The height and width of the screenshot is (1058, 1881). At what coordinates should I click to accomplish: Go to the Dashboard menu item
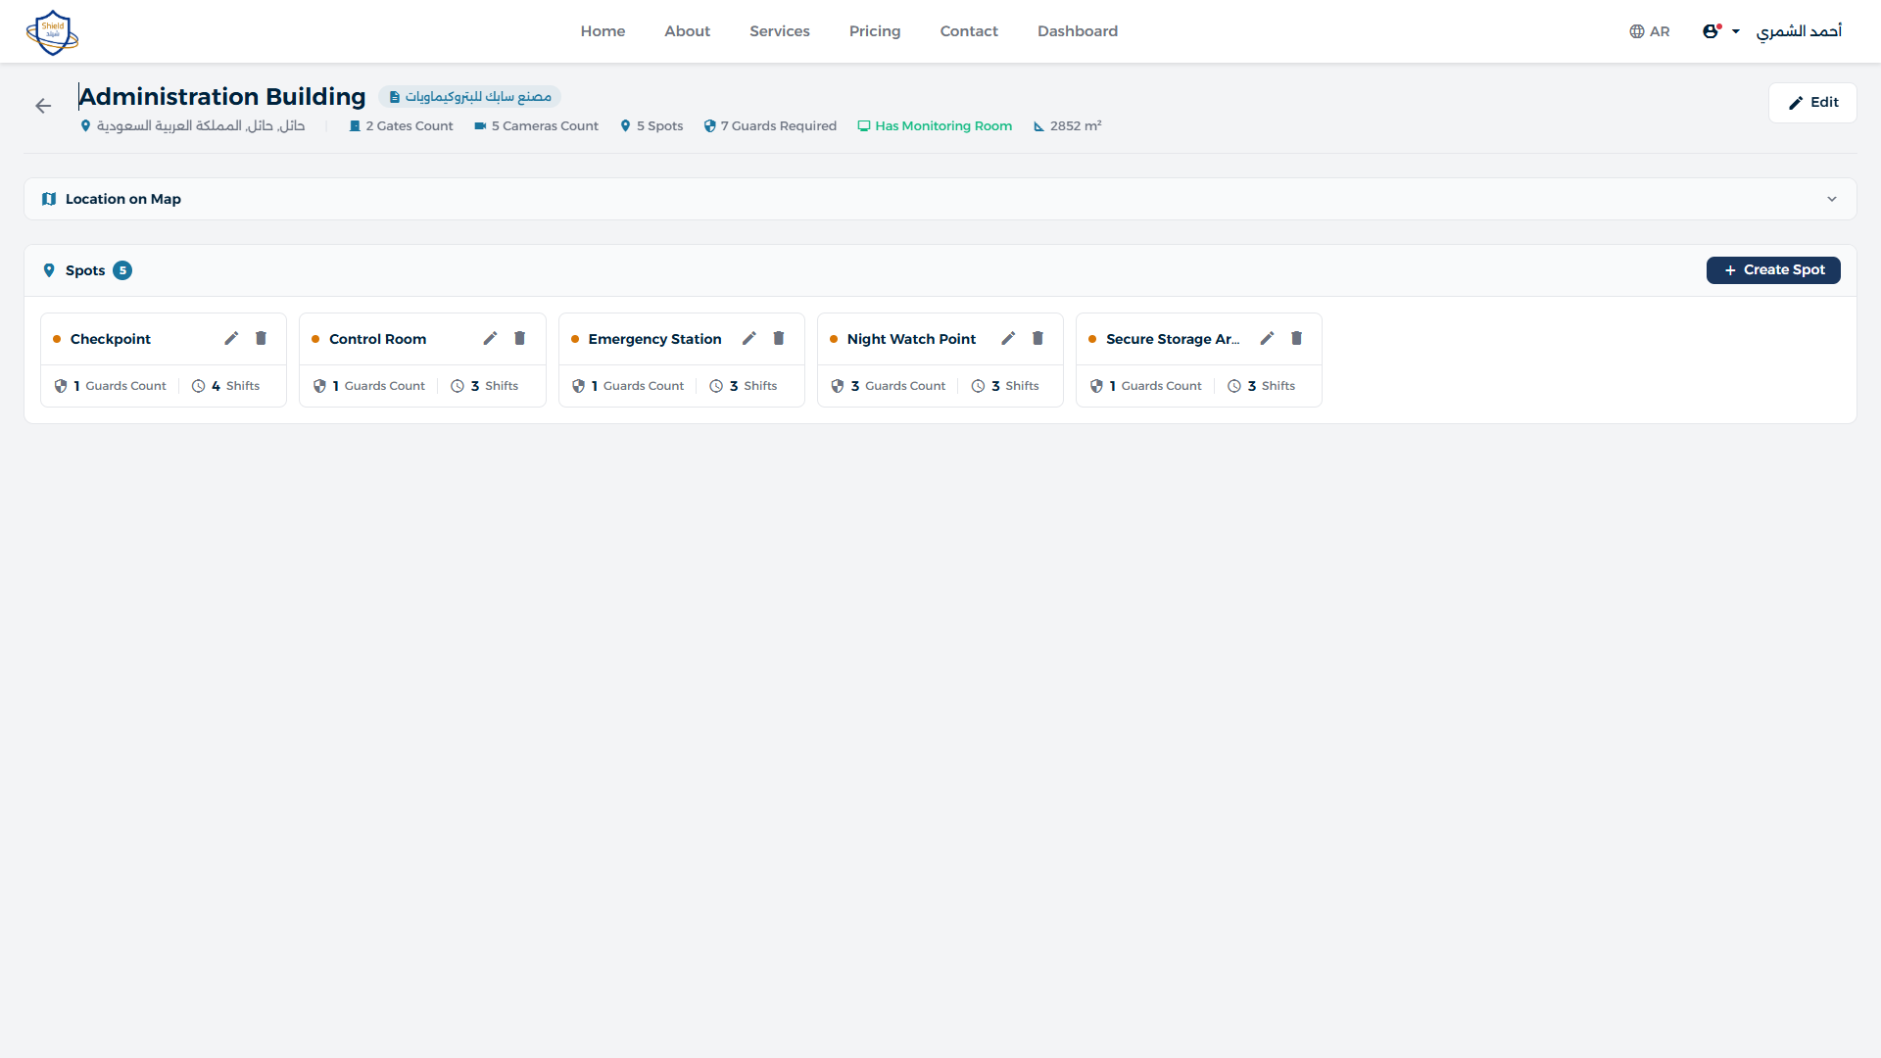pyautogui.click(x=1077, y=30)
